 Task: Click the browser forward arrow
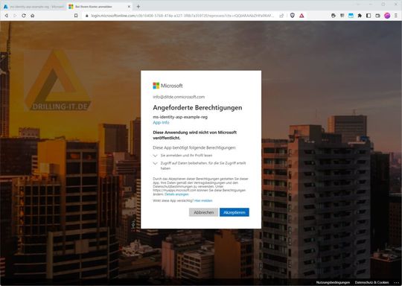[15, 16]
